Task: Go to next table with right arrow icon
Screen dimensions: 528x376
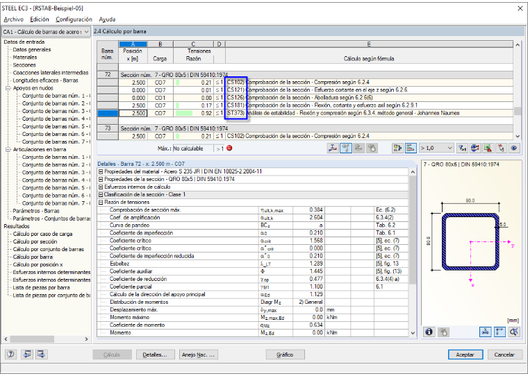Action: coord(42,354)
